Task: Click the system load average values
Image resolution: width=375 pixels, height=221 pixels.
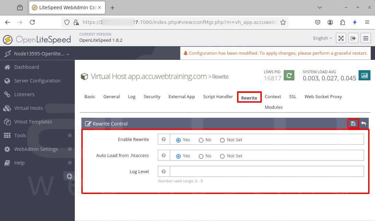Action: 329,78
